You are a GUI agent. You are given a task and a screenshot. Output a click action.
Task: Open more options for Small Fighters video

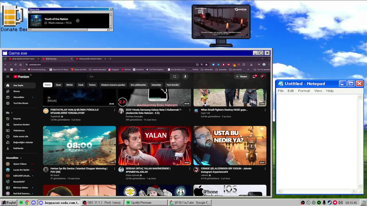pos(265,110)
